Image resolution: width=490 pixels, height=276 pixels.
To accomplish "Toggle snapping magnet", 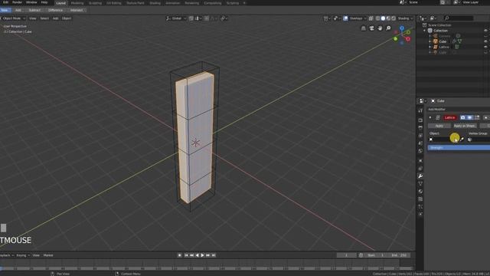I will click(x=191, y=18).
